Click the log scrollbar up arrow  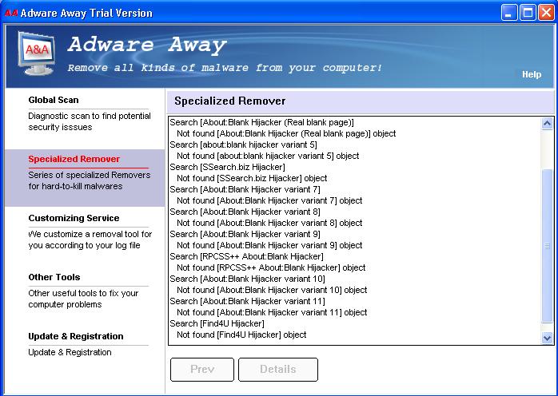[547, 123]
